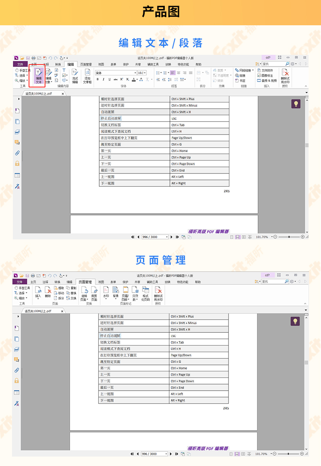Viewport: 321px width, 466px height.
Task: Click Split (拆分) in lower window
Action: (59, 298)
